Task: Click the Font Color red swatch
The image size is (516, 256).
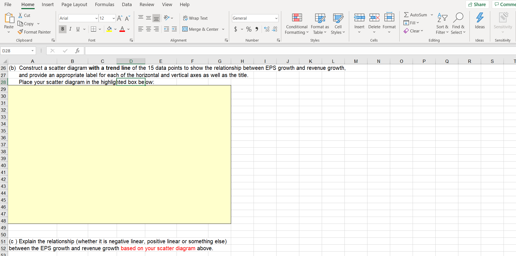Action: coord(122,29)
